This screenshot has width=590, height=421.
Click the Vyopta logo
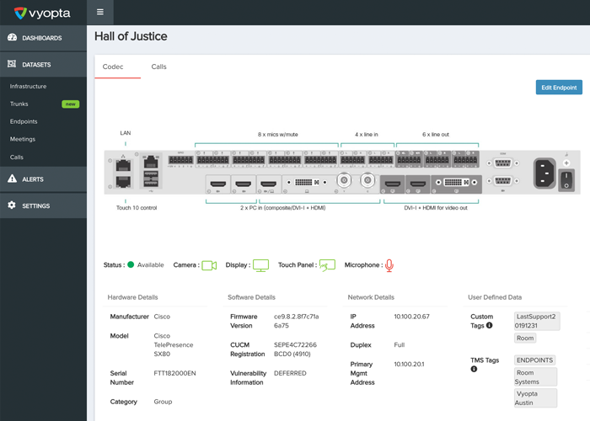pyautogui.click(x=42, y=13)
